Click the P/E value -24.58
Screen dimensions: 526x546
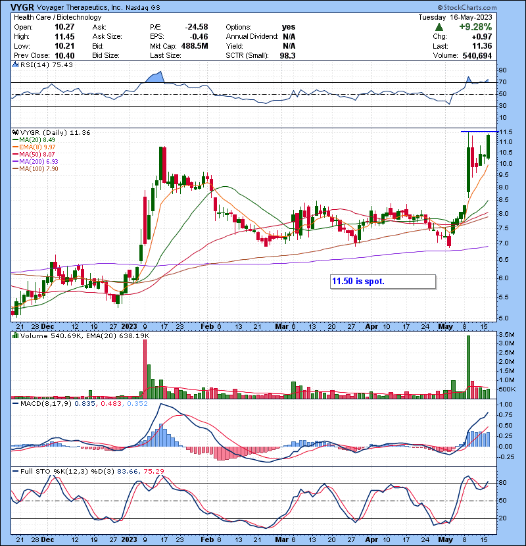(x=197, y=27)
